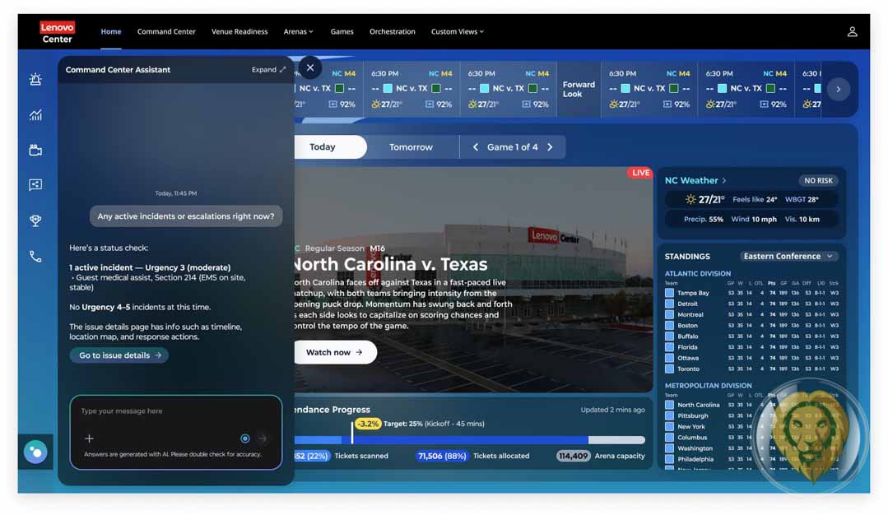Viewport: 888px width, 515px height.
Task: Click the North Carolina standings row
Action: (751, 405)
